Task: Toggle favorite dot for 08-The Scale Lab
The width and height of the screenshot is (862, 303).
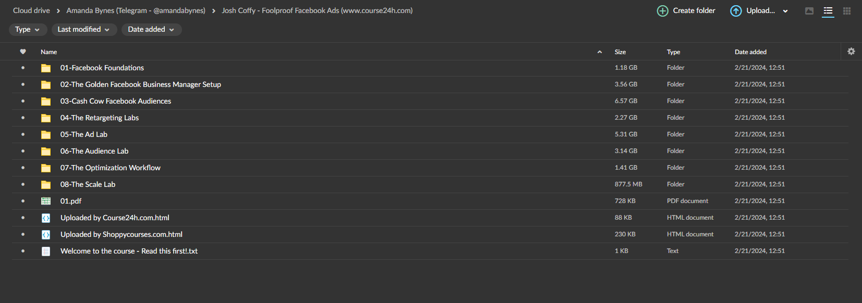Action: (x=23, y=184)
